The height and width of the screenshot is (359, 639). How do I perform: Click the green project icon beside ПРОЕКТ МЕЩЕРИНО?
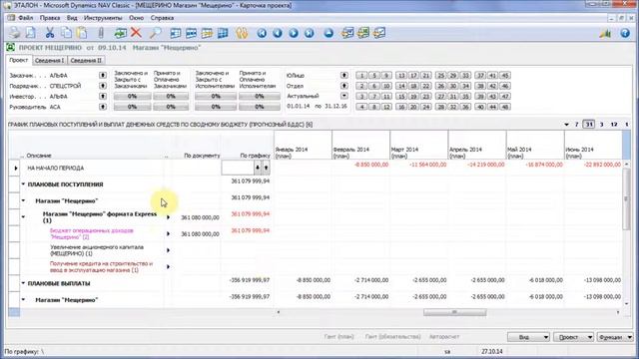tap(11, 47)
